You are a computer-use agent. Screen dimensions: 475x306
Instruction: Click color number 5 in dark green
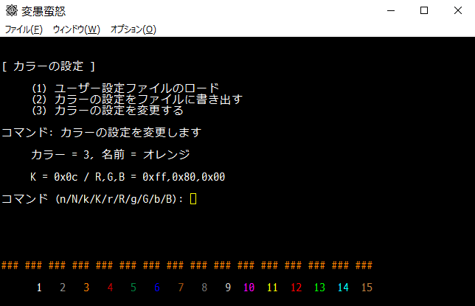[134, 288]
